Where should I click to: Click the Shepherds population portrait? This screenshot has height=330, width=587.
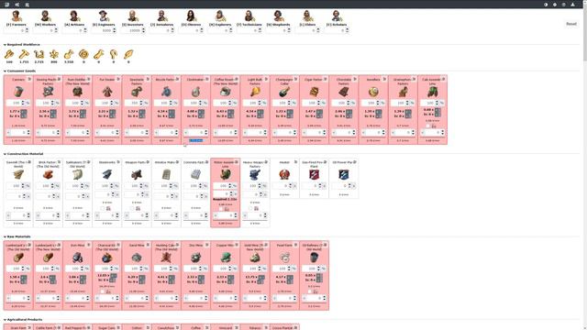278,16
